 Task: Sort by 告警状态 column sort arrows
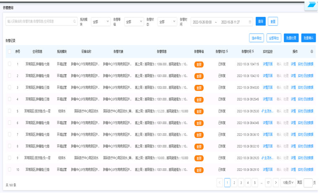[227, 51]
